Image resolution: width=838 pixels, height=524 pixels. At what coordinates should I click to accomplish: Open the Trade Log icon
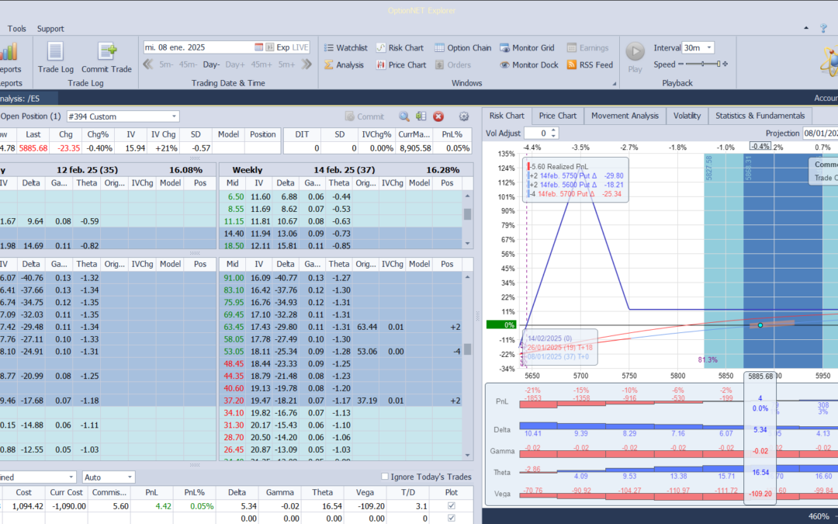55,52
